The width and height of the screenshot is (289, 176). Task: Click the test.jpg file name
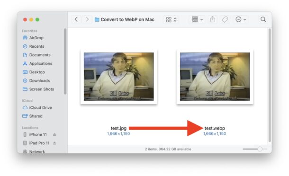[x=118, y=128]
